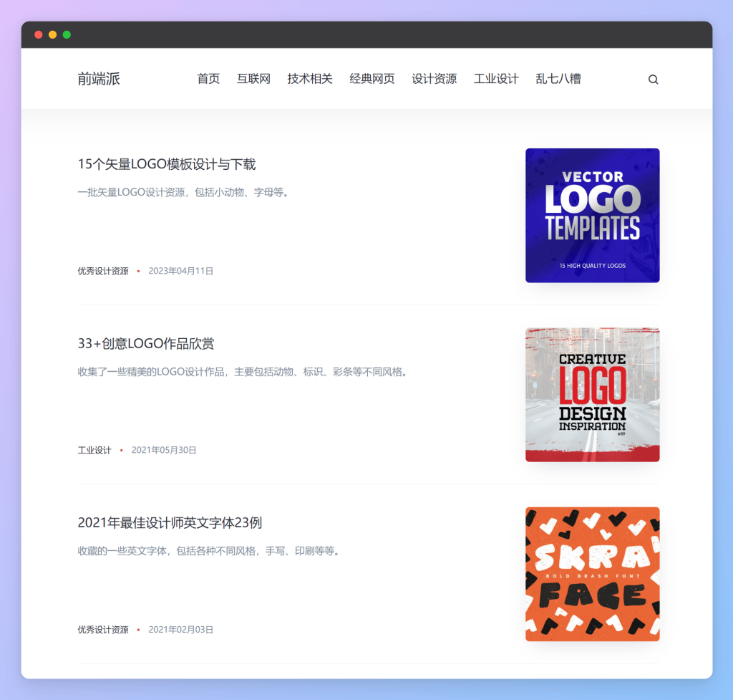Open article 15个矢量LOGO模板设计与下载
The width and height of the screenshot is (733, 700).
click(x=166, y=164)
